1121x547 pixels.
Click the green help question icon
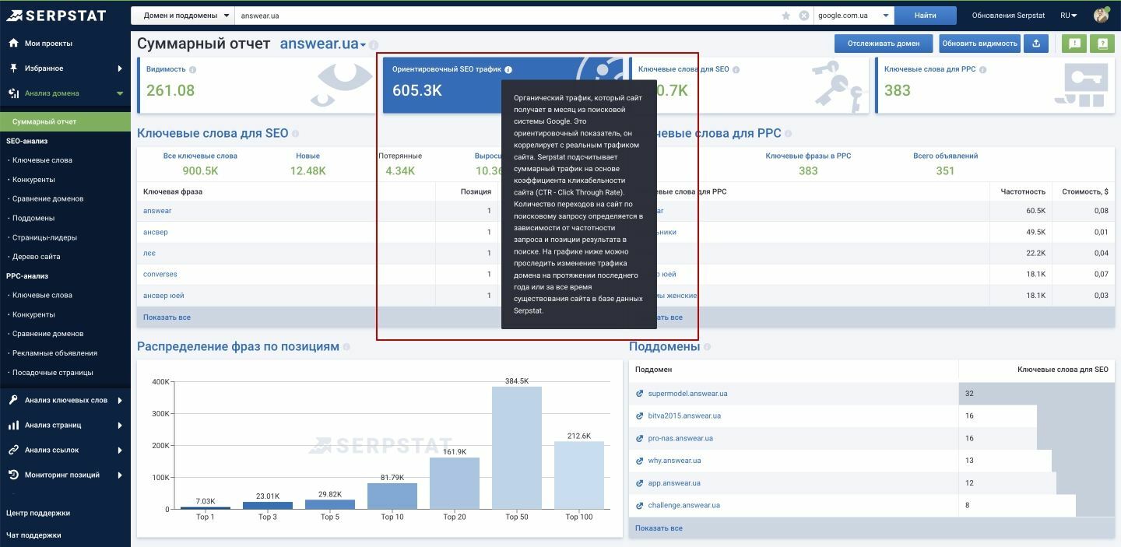pyautogui.click(x=1102, y=44)
